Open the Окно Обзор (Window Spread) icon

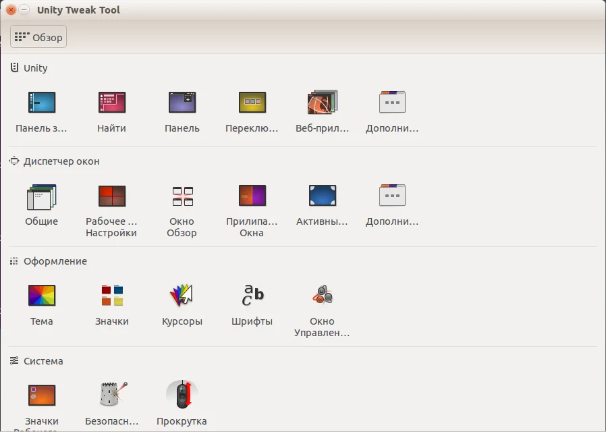click(x=182, y=196)
